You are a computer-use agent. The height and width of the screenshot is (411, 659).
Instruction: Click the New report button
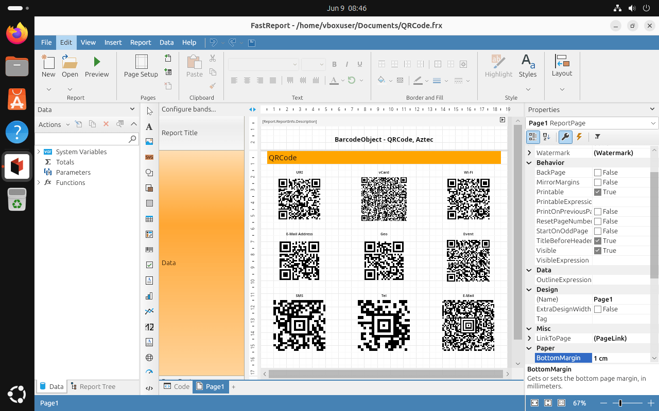tap(48, 67)
